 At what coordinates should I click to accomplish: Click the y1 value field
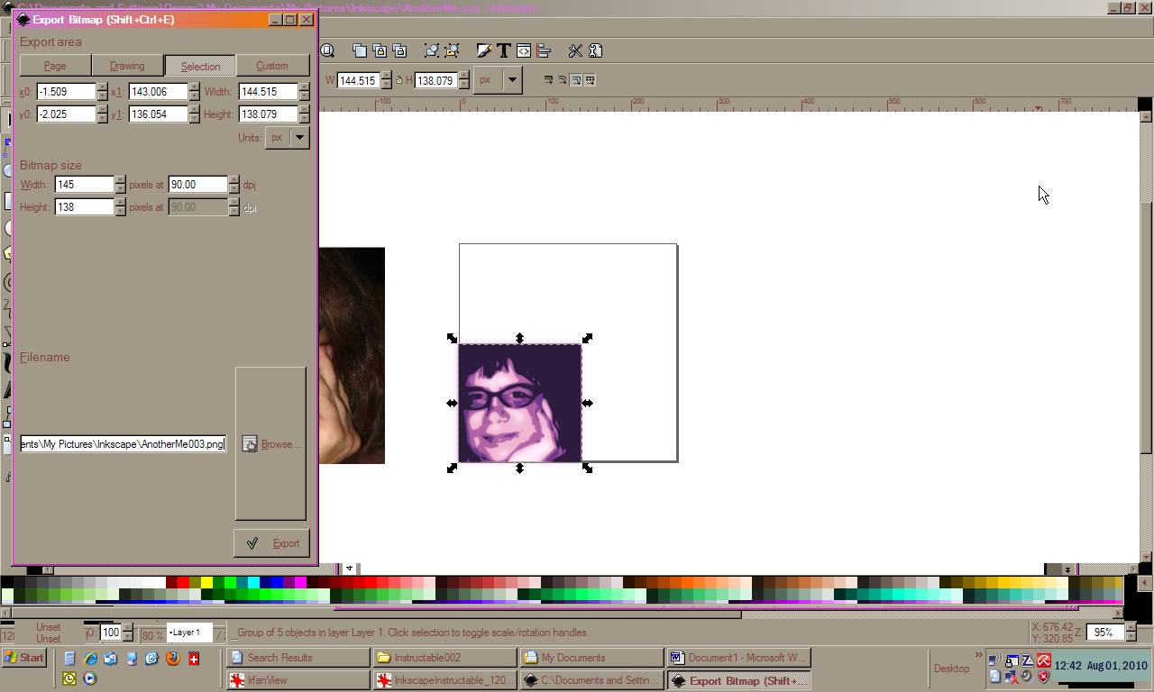159,114
